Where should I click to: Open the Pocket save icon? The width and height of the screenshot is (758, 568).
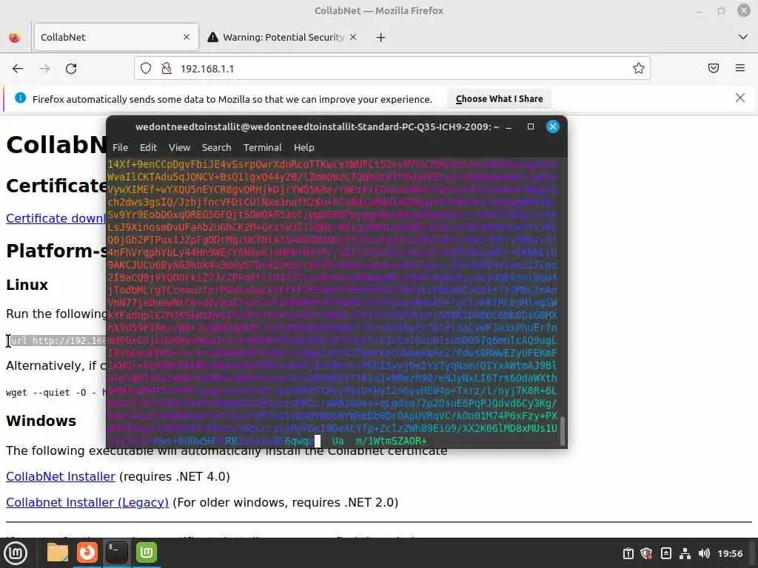(x=714, y=68)
